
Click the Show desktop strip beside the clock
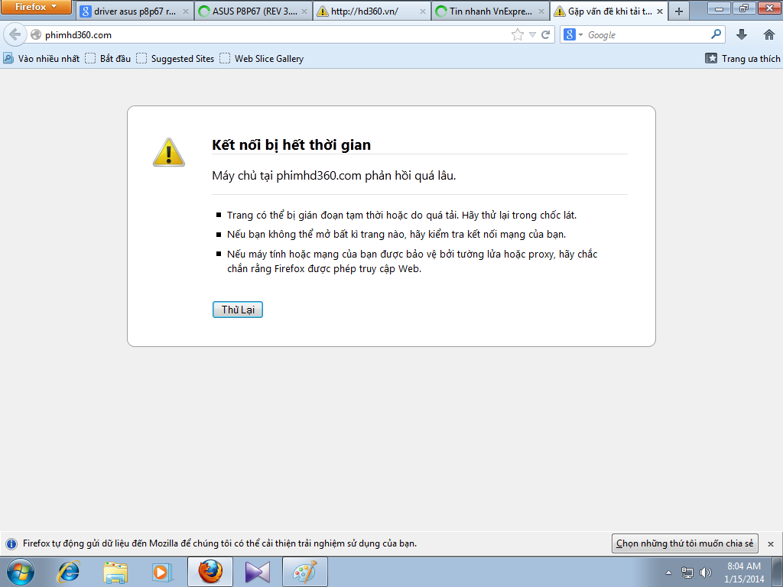pos(778,572)
